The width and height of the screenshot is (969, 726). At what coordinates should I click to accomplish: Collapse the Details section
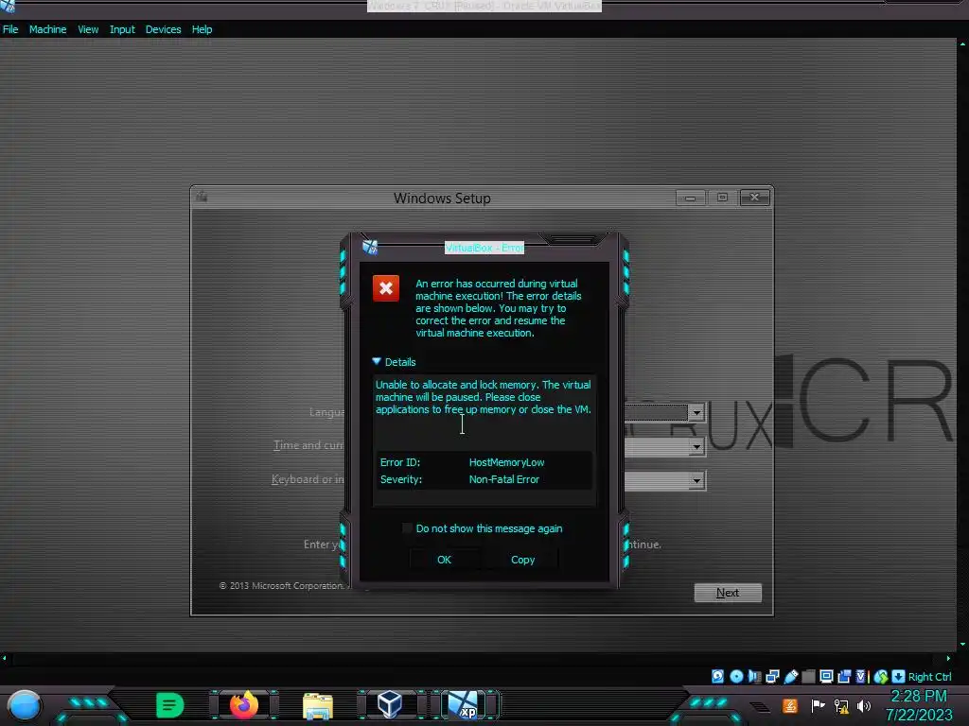coord(377,361)
